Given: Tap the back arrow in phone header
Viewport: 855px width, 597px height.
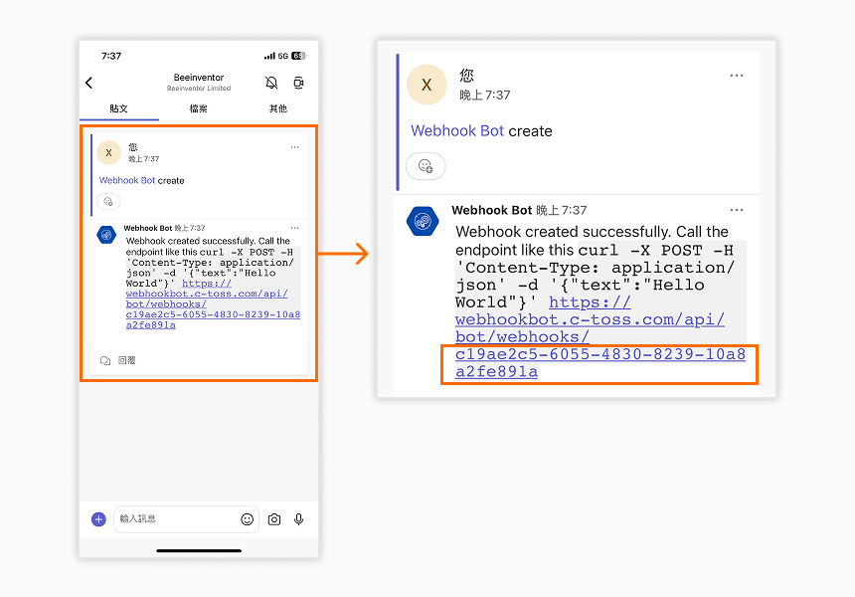Looking at the screenshot, I should [88, 83].
